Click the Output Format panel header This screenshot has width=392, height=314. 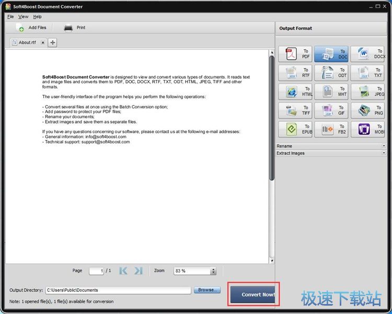(x=331, y=28)
